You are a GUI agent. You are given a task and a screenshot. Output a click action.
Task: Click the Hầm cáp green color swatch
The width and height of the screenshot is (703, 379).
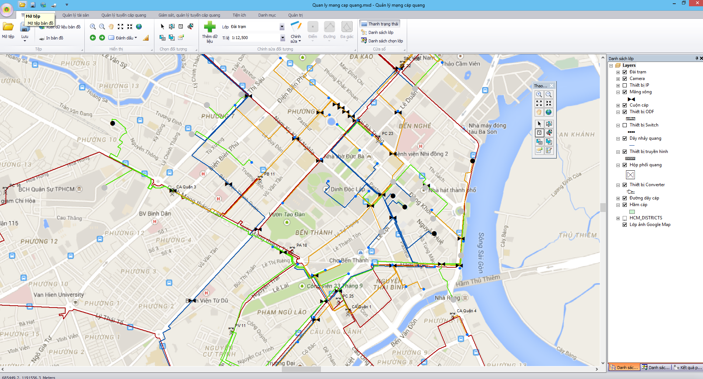(x=632, y=212)
